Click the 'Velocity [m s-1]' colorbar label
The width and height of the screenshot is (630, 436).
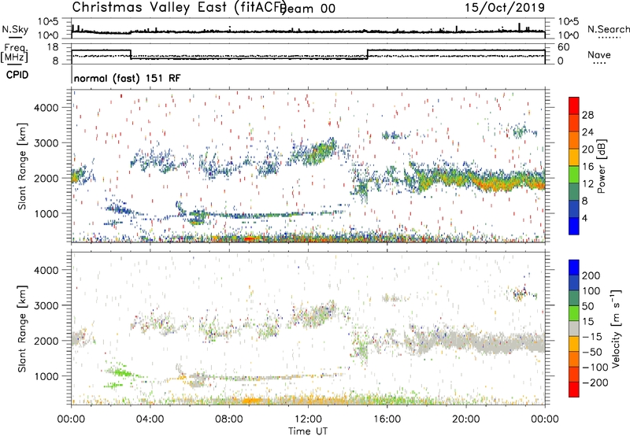tap(616, 329)
